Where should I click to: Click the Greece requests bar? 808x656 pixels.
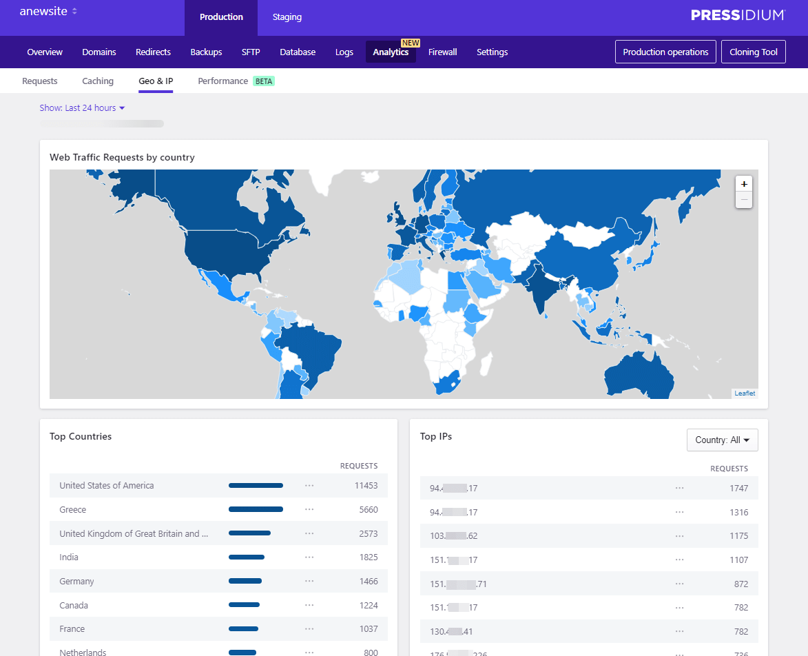[x=256, y=509]
